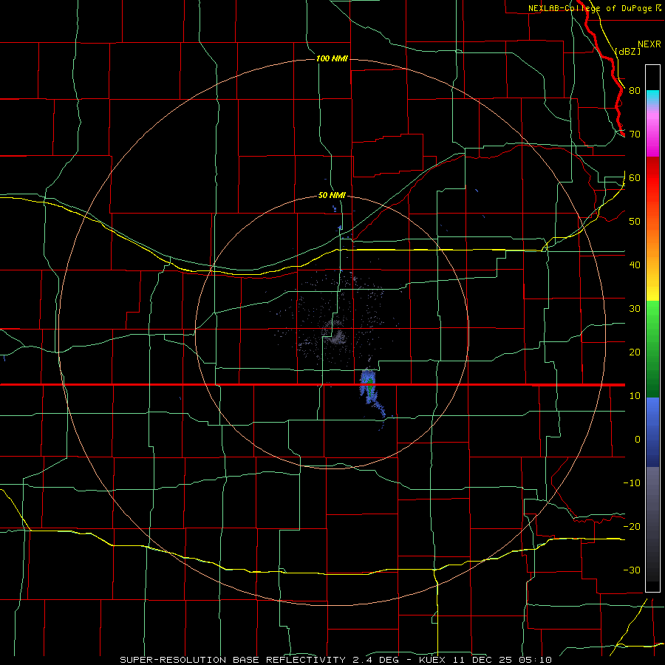Click the -30 dBZ scale value
The width and height of the screenshot is (665, 665).
[632, 570]
